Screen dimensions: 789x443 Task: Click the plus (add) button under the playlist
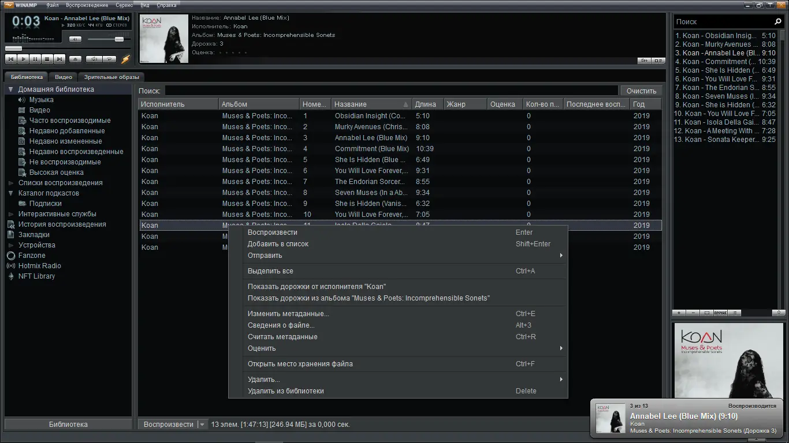tap(679, 313)
